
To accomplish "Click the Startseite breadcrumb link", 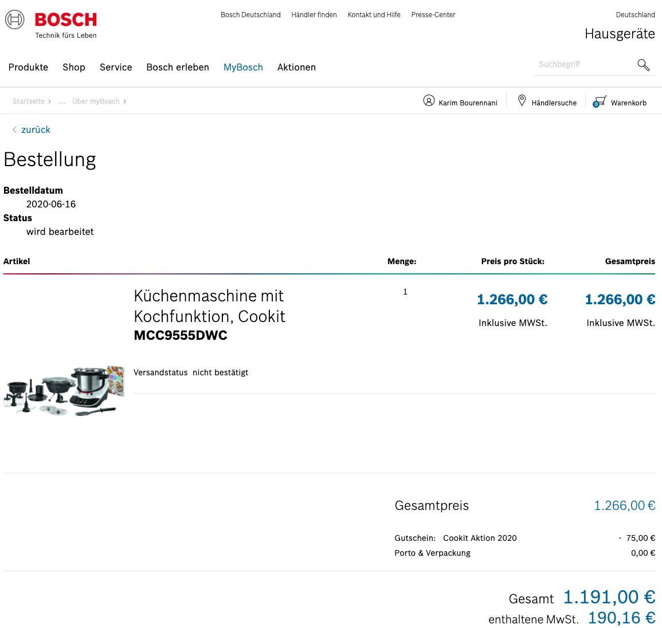I will click(x=28, y=101).
